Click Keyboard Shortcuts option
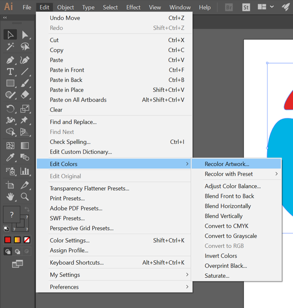 [x=77, y=263]
